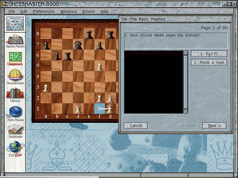Choose the answer 'Move a rook'

coord(209,63)
